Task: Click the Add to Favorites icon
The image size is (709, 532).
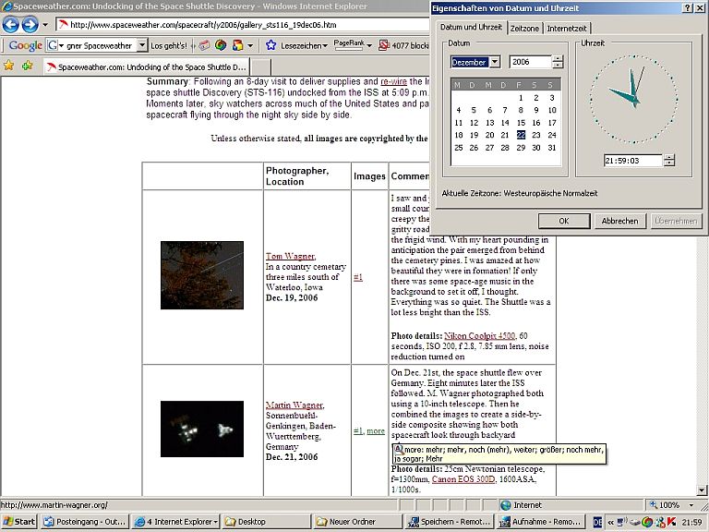Action: tap(28, 66)
